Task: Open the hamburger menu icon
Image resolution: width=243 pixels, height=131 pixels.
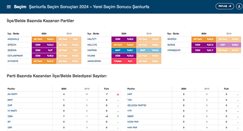Action: (9, 7)
